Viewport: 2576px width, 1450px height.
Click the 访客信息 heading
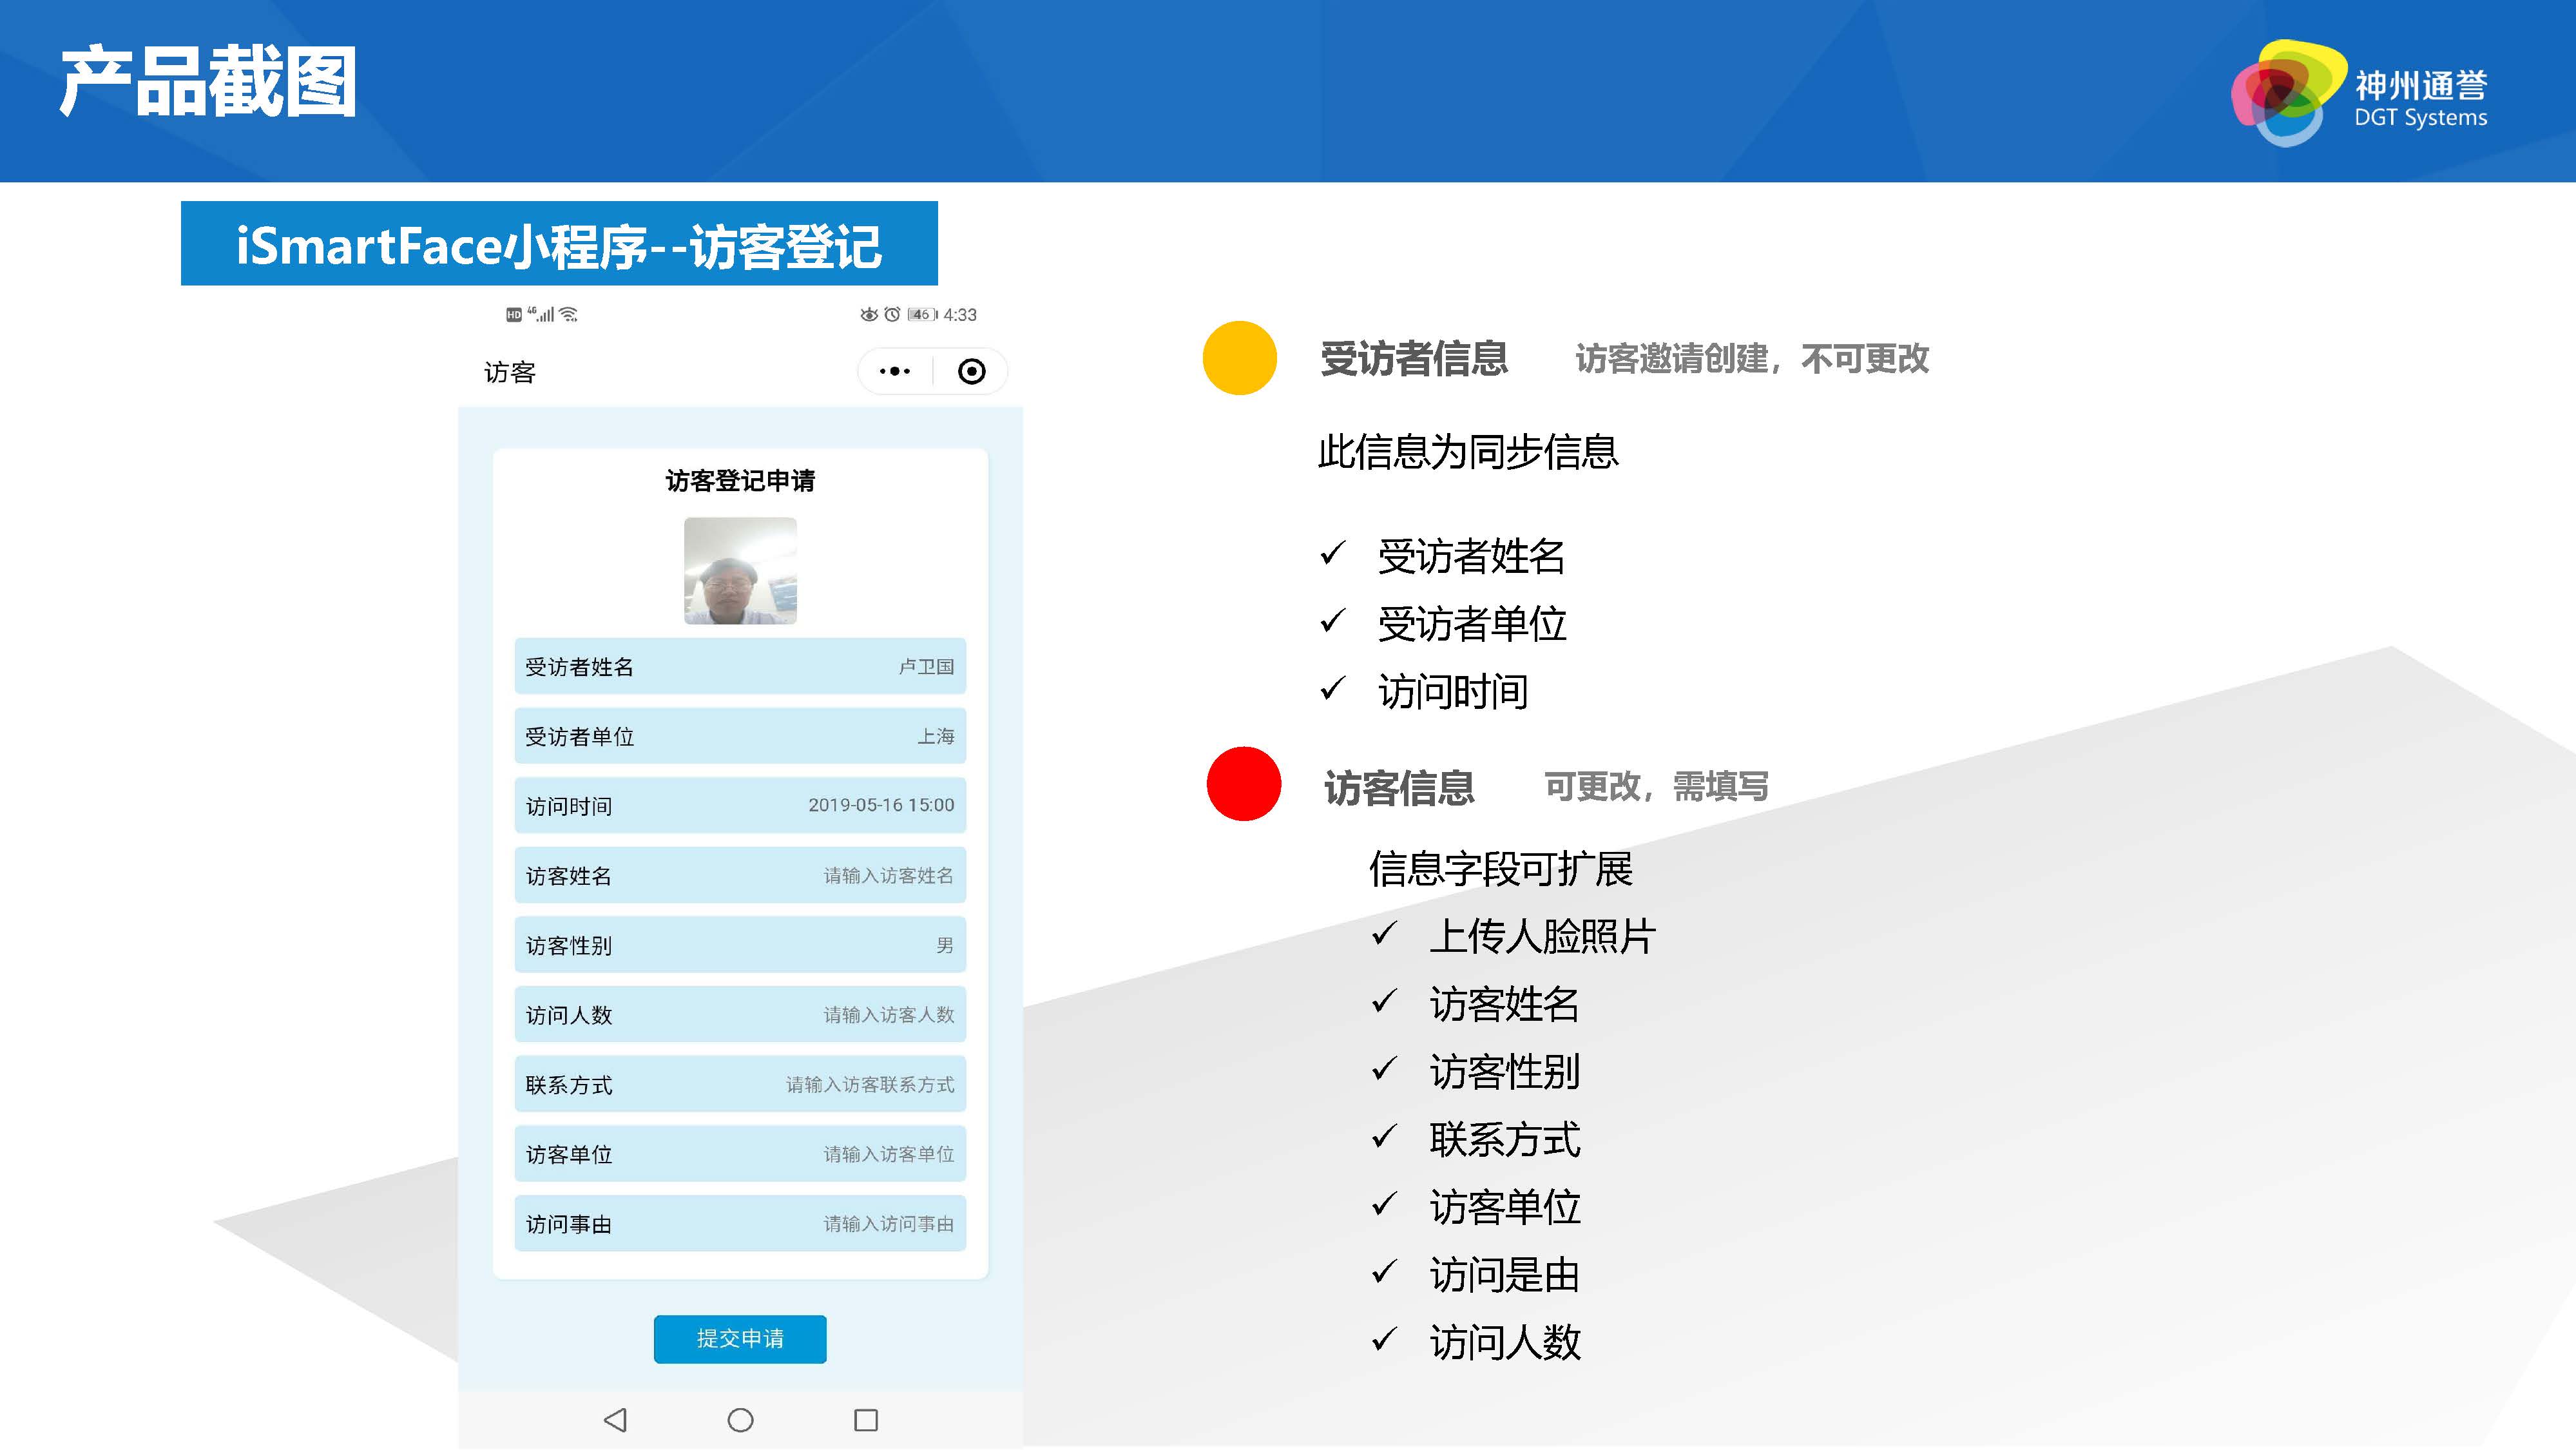pyautogui.click(x=1399, y=787)
